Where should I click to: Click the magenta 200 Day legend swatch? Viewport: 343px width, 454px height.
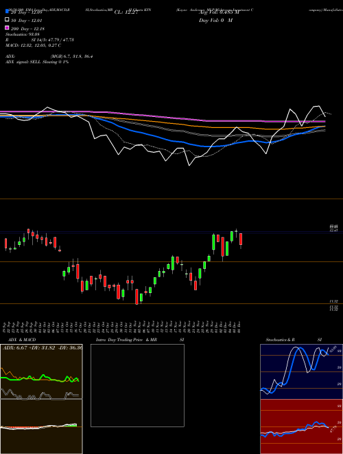(x=7, y=28)
